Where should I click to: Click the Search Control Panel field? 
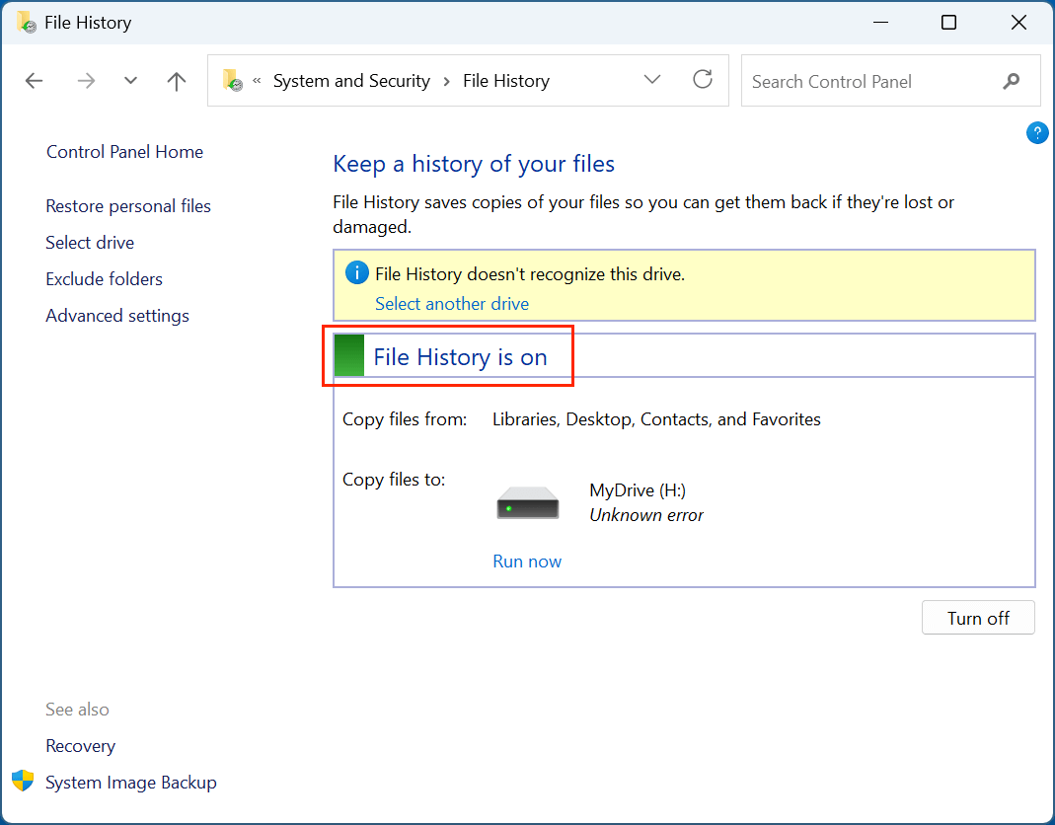[868, 81]
